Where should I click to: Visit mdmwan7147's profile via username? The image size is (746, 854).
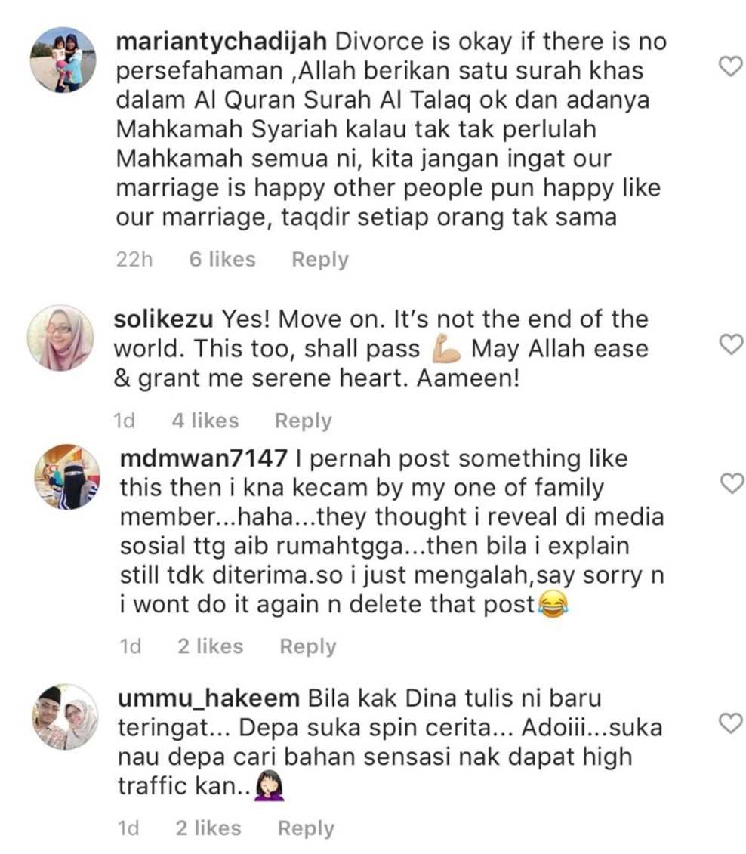tap(204, 458)
